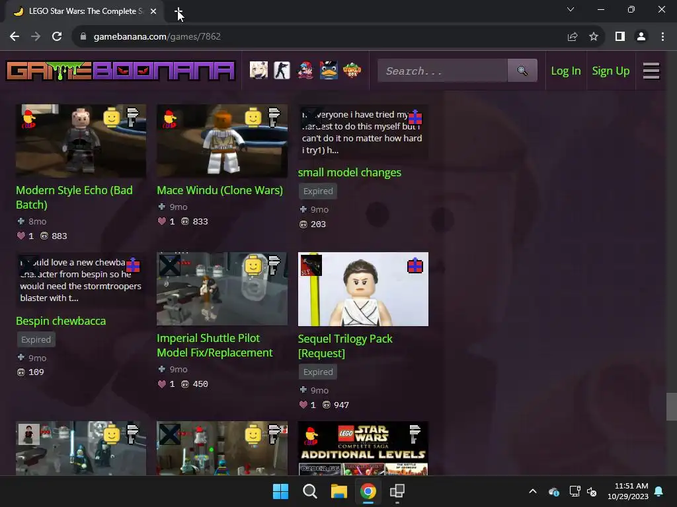The width and height of the screenshot is (677, 507).
Task: Click the Additional Levels thumbnail
Action: coord(363,448)
